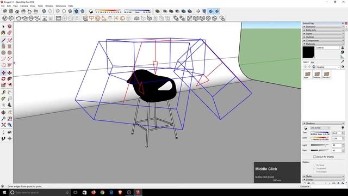Open the UTC time zone dropdown
The height and width of the screenshot is (196, 348).
pyautogui.click(x=320, y=128)
